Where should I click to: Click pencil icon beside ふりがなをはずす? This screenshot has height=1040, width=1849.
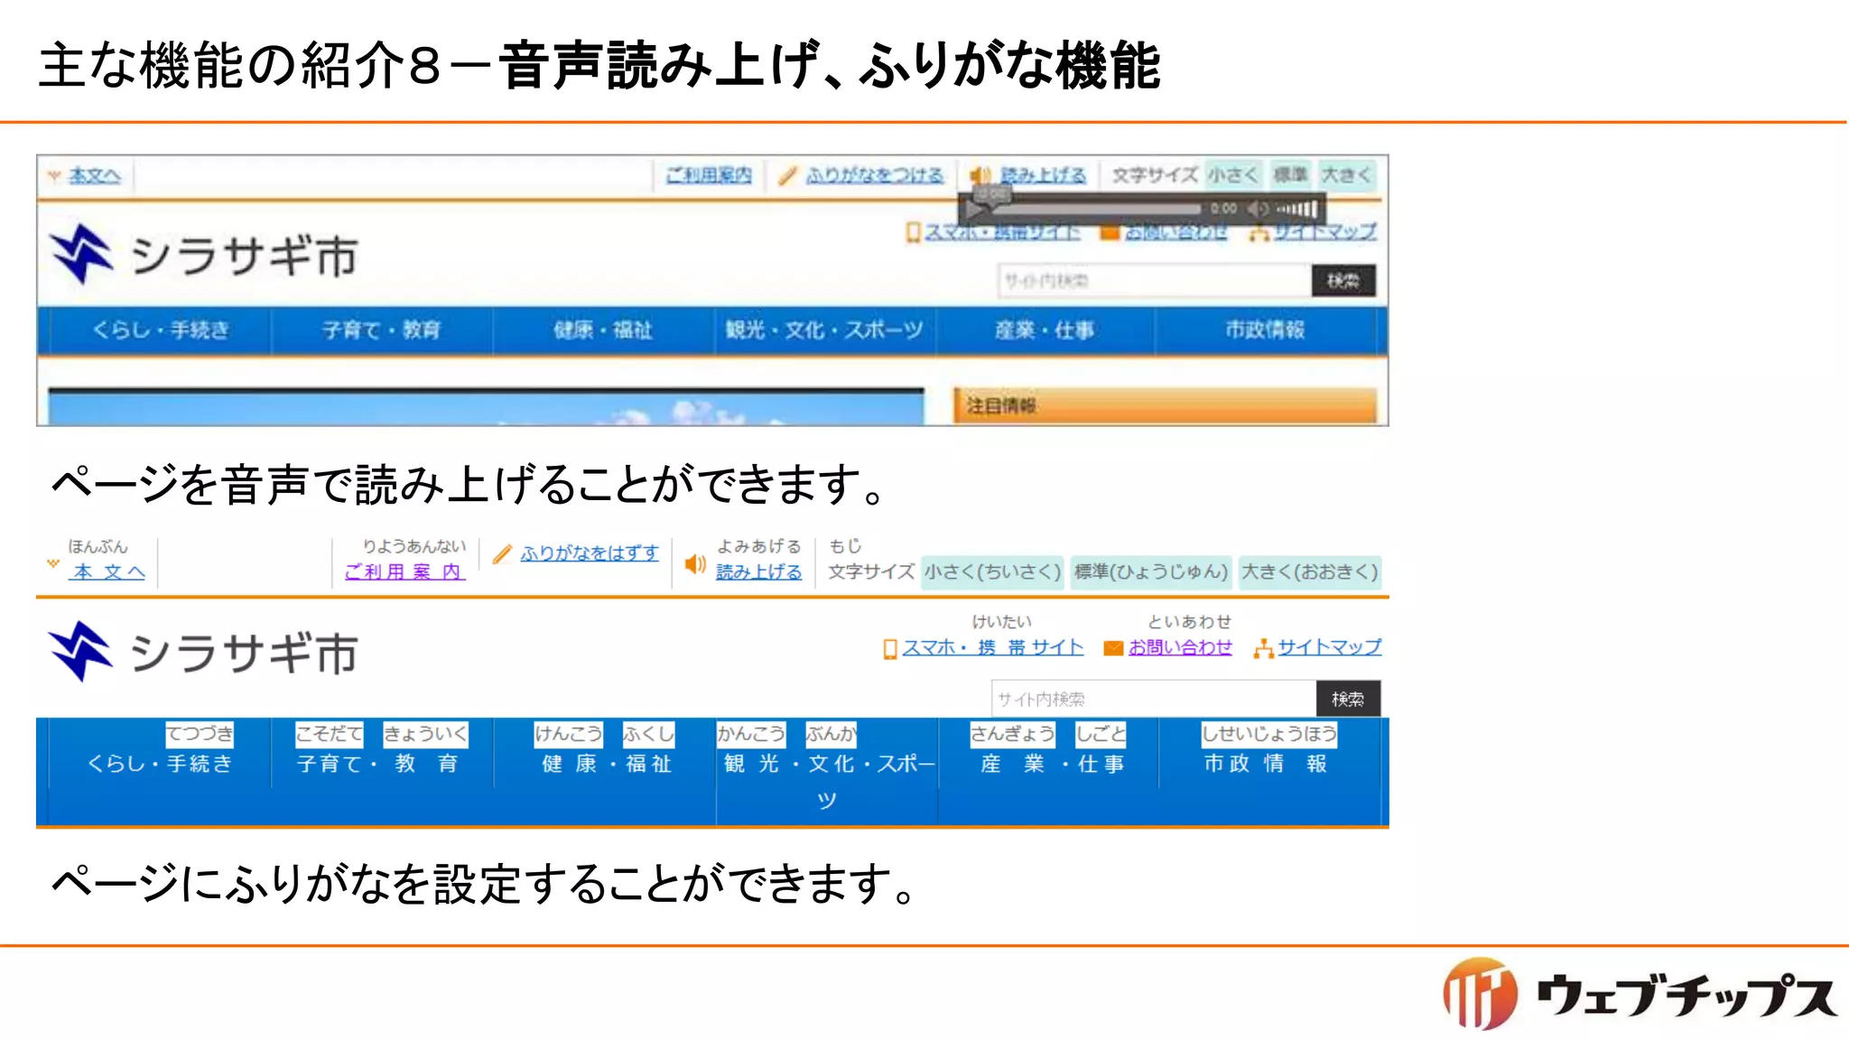pyautogui.click(x=503, y=554)
